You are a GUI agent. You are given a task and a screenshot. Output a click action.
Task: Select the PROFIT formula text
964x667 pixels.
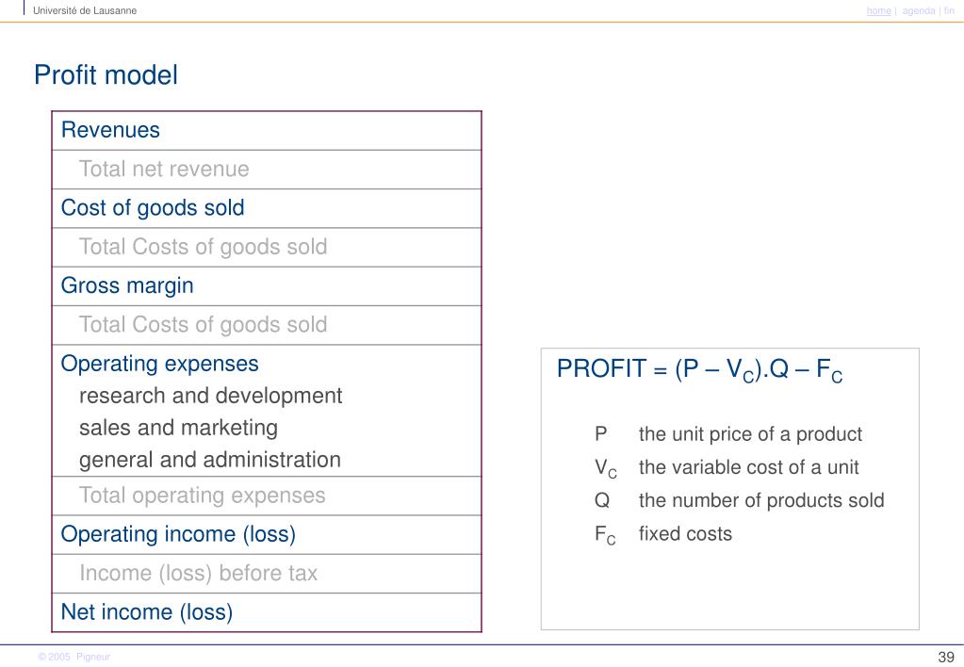(699, 369)
